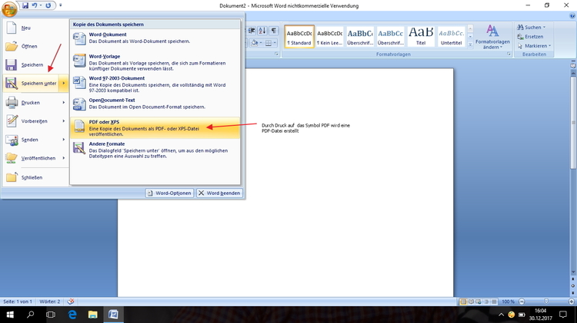Click the Word beenden button
This screenshot has height=323, width=577.
(x=219, y=193)
